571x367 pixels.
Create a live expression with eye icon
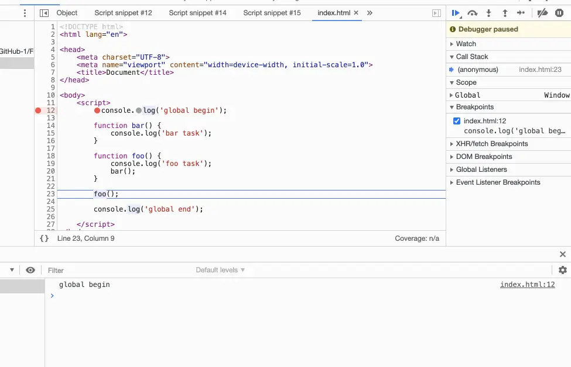click(x=30, y=270)
